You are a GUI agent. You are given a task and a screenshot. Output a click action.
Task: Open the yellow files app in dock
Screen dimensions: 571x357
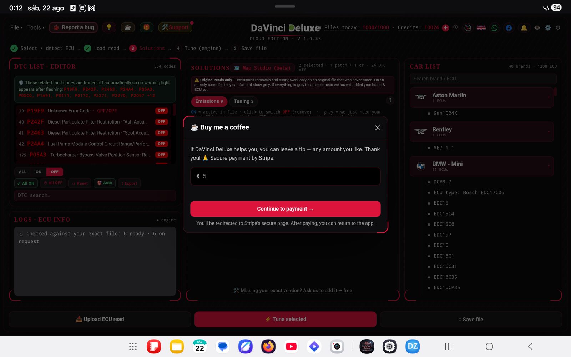pos(177,346)
